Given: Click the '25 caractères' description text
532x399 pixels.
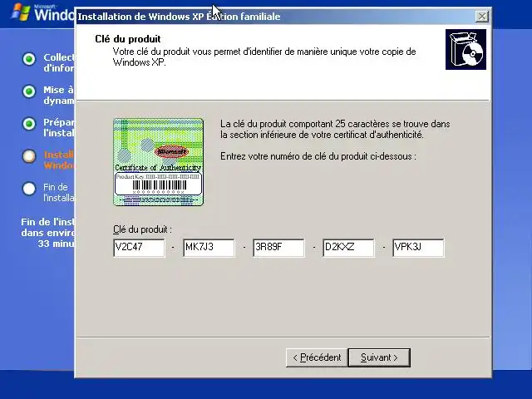Looking at the screenshot, I should coord(335,130).
